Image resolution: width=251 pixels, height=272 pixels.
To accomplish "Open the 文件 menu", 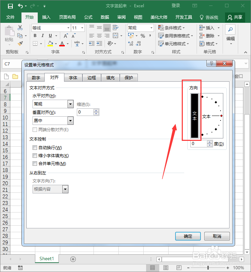I will (10, 17).
